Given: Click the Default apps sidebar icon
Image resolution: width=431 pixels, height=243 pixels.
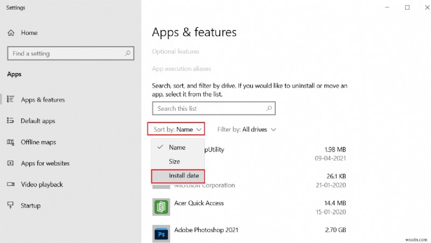Looking at the screenshot, I should (11, 121).
